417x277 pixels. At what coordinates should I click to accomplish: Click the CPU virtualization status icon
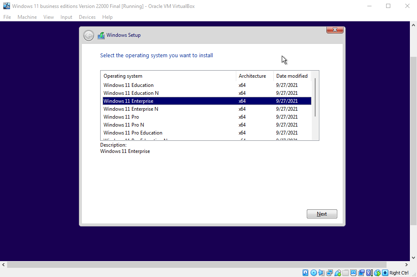369,273
